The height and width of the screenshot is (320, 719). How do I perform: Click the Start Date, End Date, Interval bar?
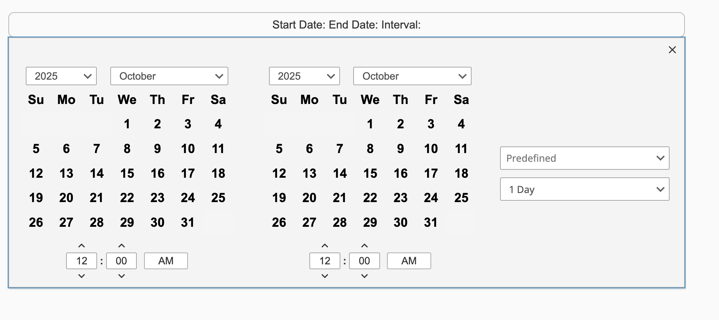coord(346,25)
